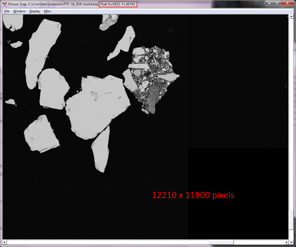Viewport: 296px width, 247px height.
Task: Maximize the Picture Snap window
Action: click(x=277, y=3)
